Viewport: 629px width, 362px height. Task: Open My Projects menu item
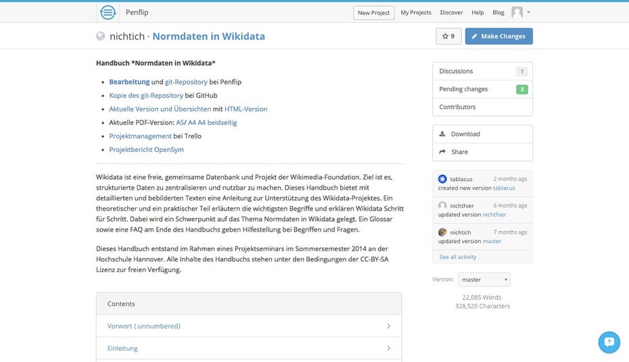[416, 12]
